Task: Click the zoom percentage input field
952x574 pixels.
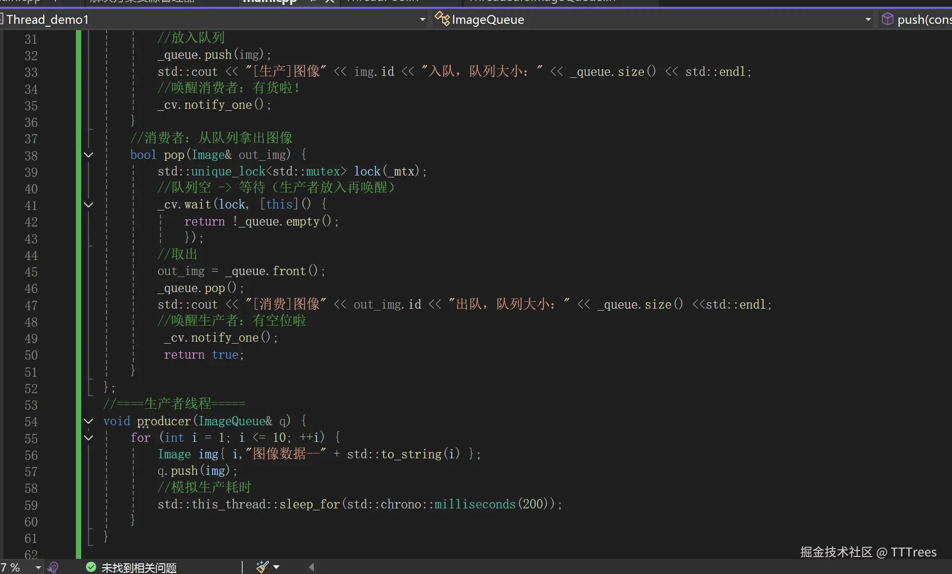Action: tap(12, 567)
